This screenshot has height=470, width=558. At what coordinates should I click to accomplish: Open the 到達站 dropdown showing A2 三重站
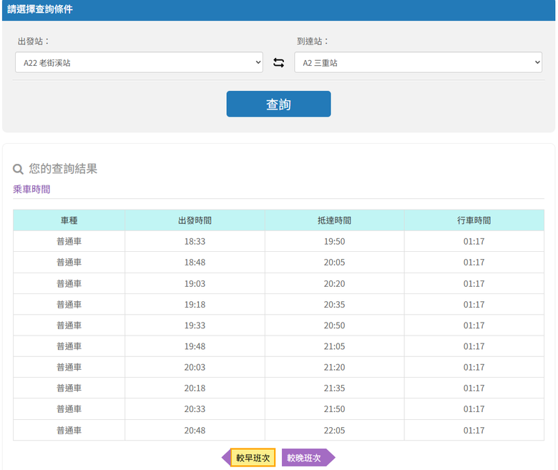(418, 63)
